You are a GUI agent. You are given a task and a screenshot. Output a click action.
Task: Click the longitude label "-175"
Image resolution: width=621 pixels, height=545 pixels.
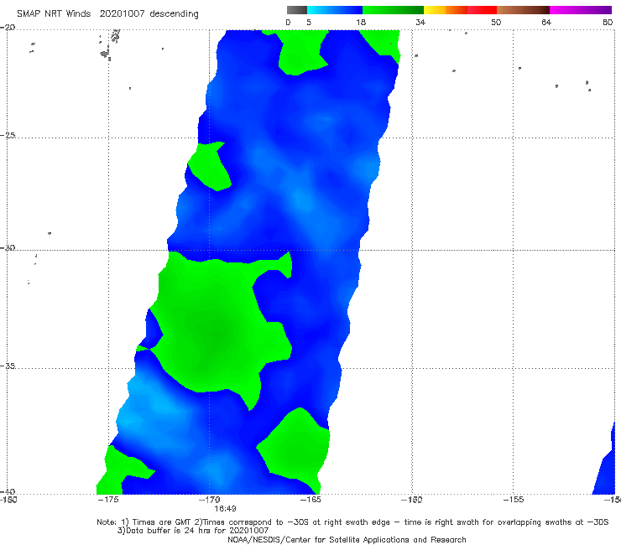tap(108, 500)
